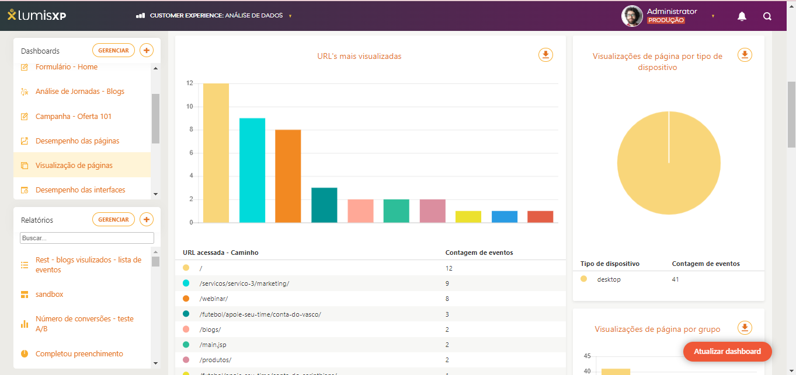Download Visualizações de página por grupo chart
The width and height of the screenshot is (796, 375).
pos(745,328)
